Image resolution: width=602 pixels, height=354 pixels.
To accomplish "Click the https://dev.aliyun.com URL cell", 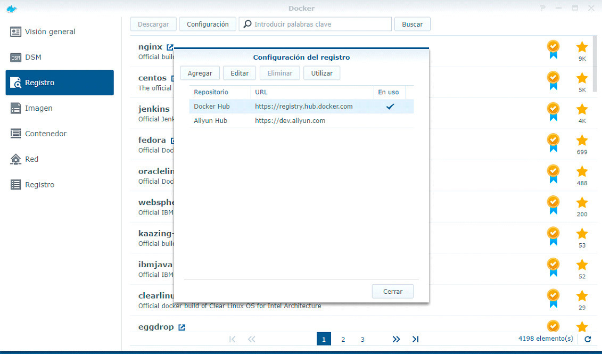I will tap(290, 120).
